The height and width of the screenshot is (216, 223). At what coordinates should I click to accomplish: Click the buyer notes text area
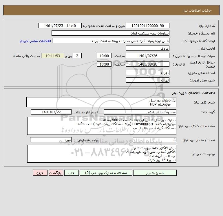[x=102, y=154]
